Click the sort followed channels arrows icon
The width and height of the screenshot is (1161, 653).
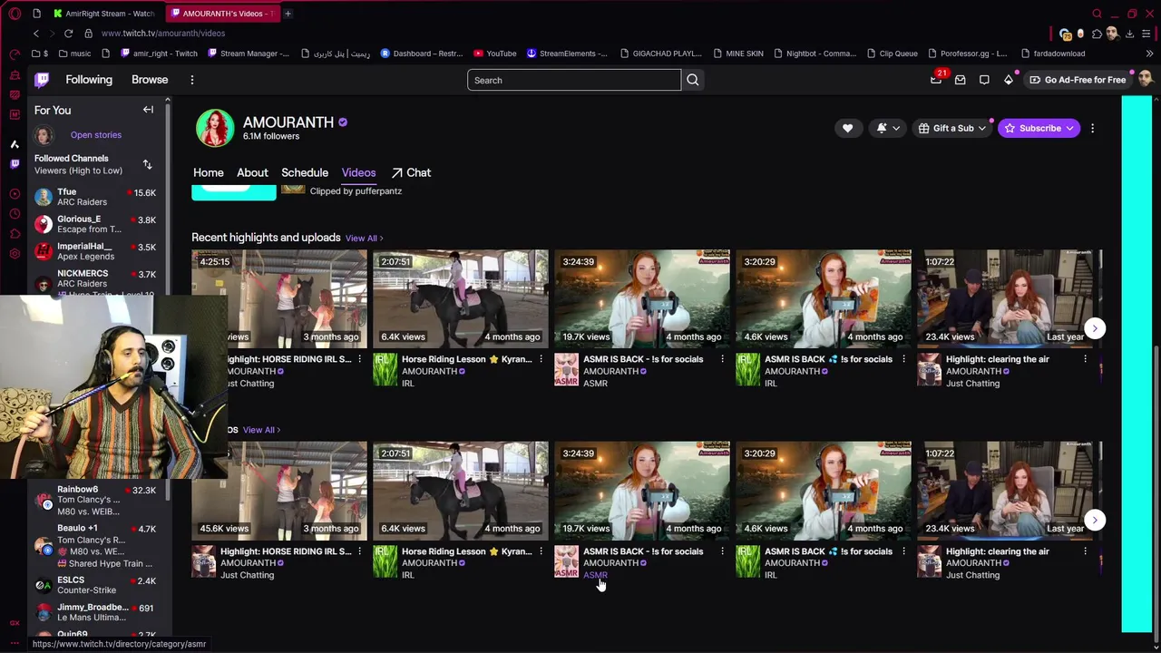coord(147,164)
